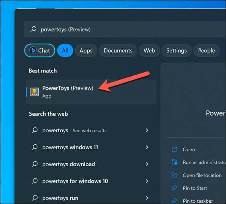The height and width of the screenshot is (204, 226).
Task: Click the Open icon in right panel
Action: 175,149
